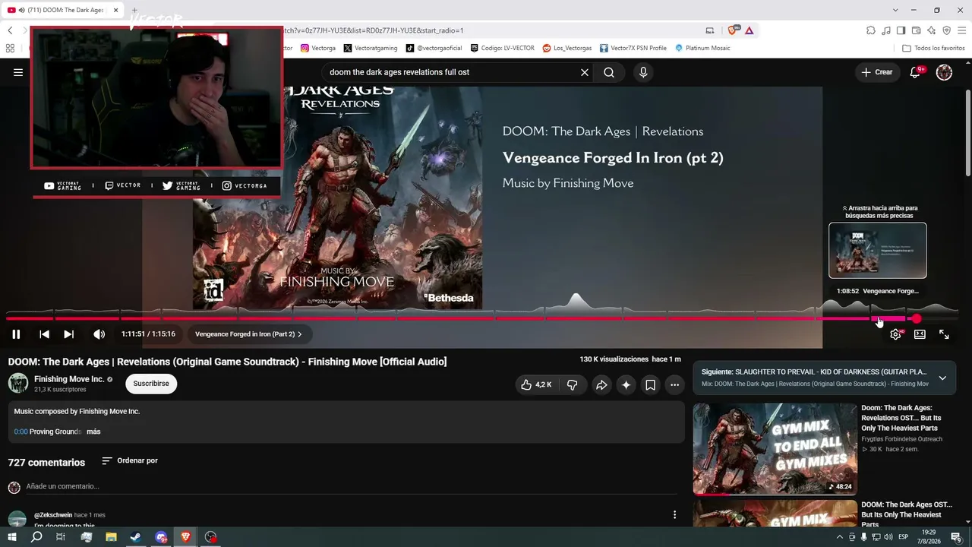Open the Frygtløs Forbindelse Outreach channel
The image size is (972, 547).
pos(901,439)
